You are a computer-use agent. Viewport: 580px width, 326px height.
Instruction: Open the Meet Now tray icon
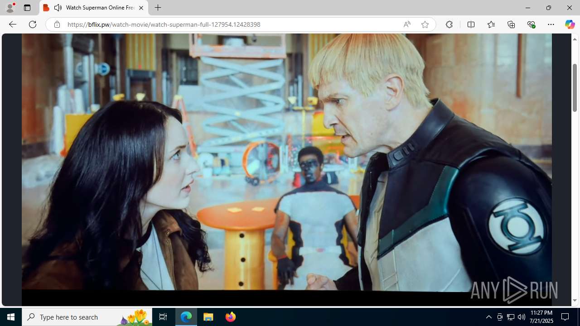[x=500, y=317]
